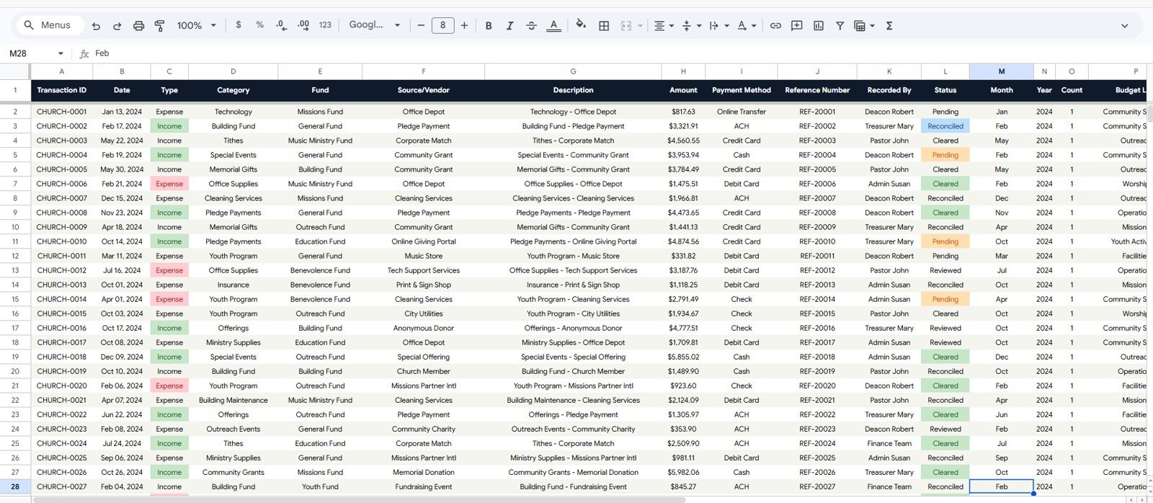Click the Print icon
The image size is (1153, 503).
coord(138,25)
